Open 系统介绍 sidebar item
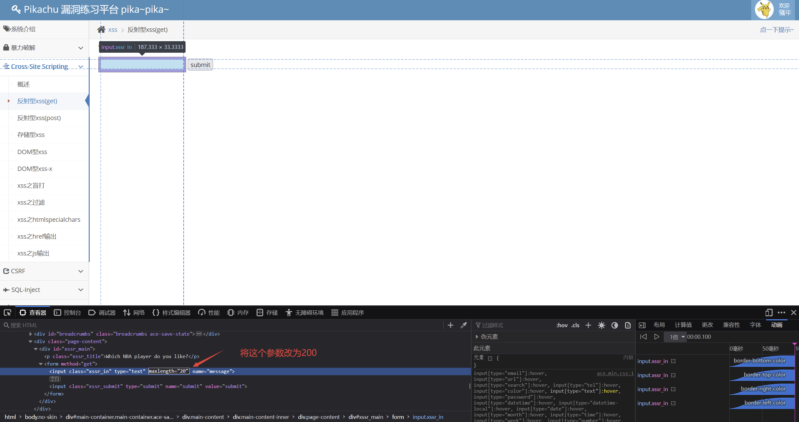 (x=44, y=29)
